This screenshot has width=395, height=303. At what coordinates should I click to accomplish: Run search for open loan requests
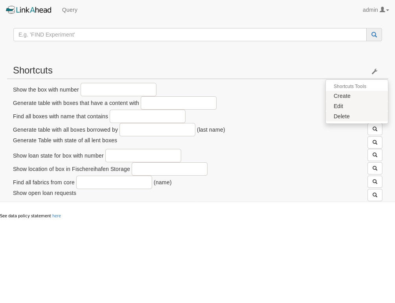375,195
